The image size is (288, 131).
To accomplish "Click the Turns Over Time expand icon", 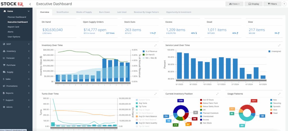I will tap(156, 94).
